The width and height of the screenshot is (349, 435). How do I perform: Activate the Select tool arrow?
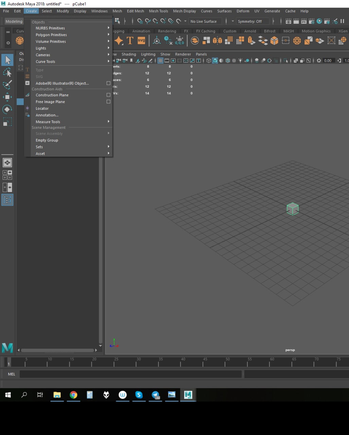tap(7, 60)
